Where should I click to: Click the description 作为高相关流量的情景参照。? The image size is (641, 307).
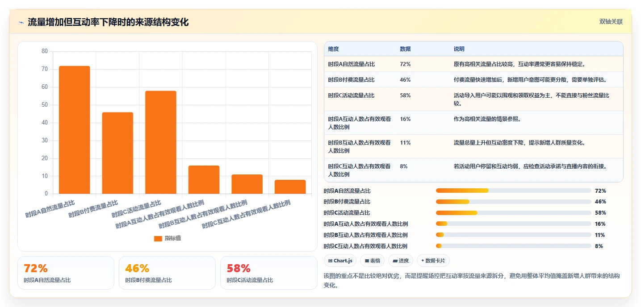[x=487, y=119]
